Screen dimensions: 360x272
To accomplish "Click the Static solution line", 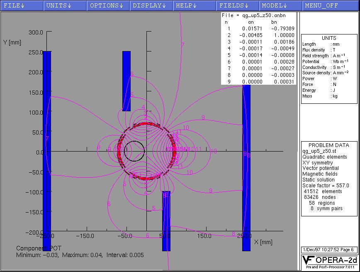I will [319, 179].
